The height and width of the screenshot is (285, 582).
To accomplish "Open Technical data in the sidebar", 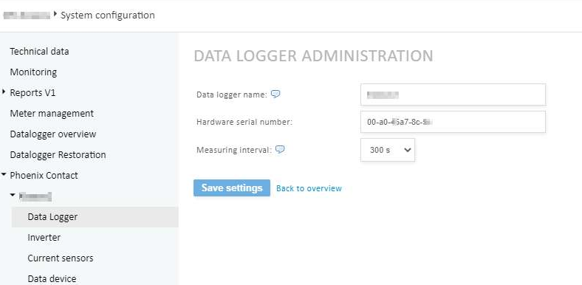I will (39, 51).
